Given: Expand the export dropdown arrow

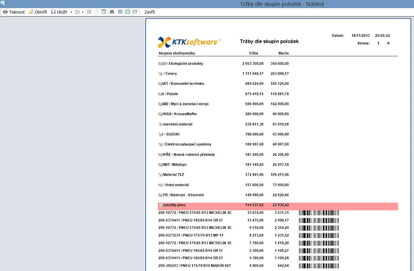Looking at the screenshot, I should click(x=82, y=12).
